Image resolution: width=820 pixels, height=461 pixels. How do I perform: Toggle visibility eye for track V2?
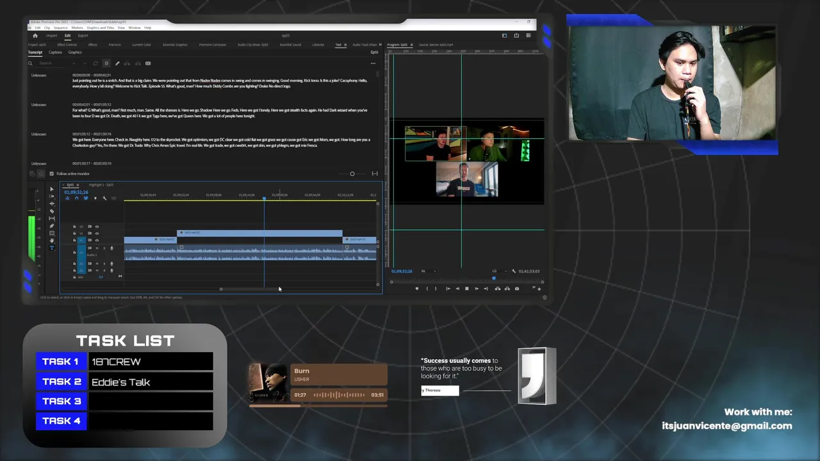click(97, 234)
